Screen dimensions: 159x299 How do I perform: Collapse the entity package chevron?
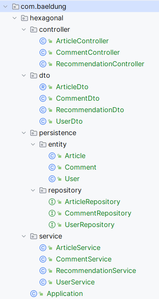tap(33, 144)
